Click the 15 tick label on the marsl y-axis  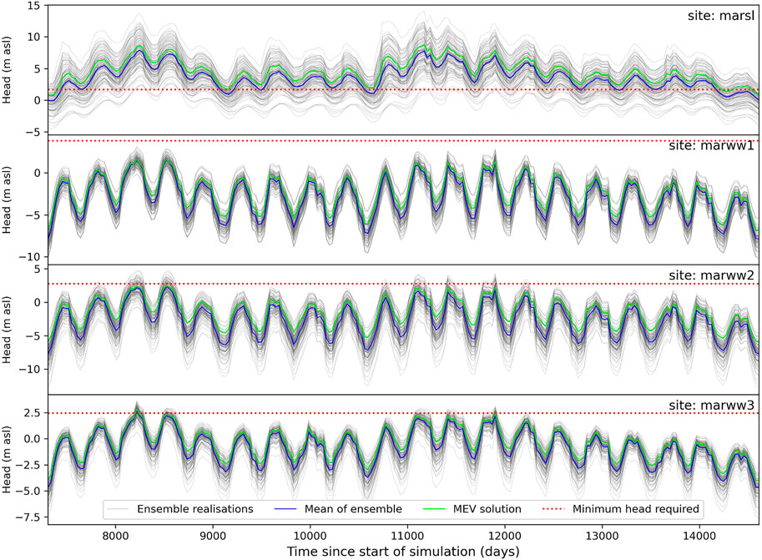[36, 6]
